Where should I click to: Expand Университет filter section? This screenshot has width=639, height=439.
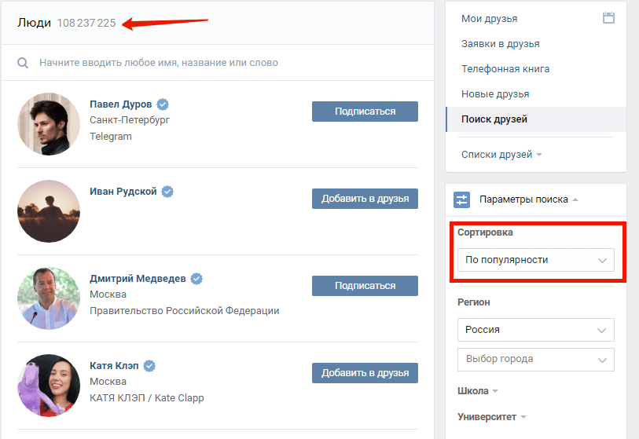(x=492, y=417)
